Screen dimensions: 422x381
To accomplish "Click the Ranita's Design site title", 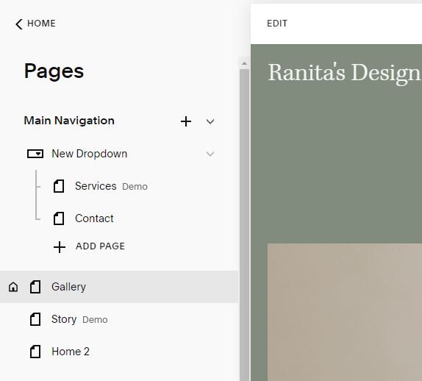I will 345,73.
